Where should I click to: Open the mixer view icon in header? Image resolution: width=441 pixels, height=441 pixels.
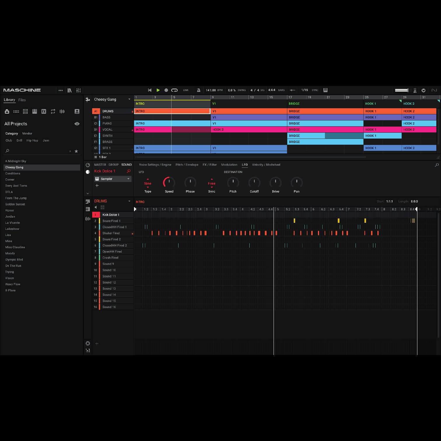tap(78, 90)
